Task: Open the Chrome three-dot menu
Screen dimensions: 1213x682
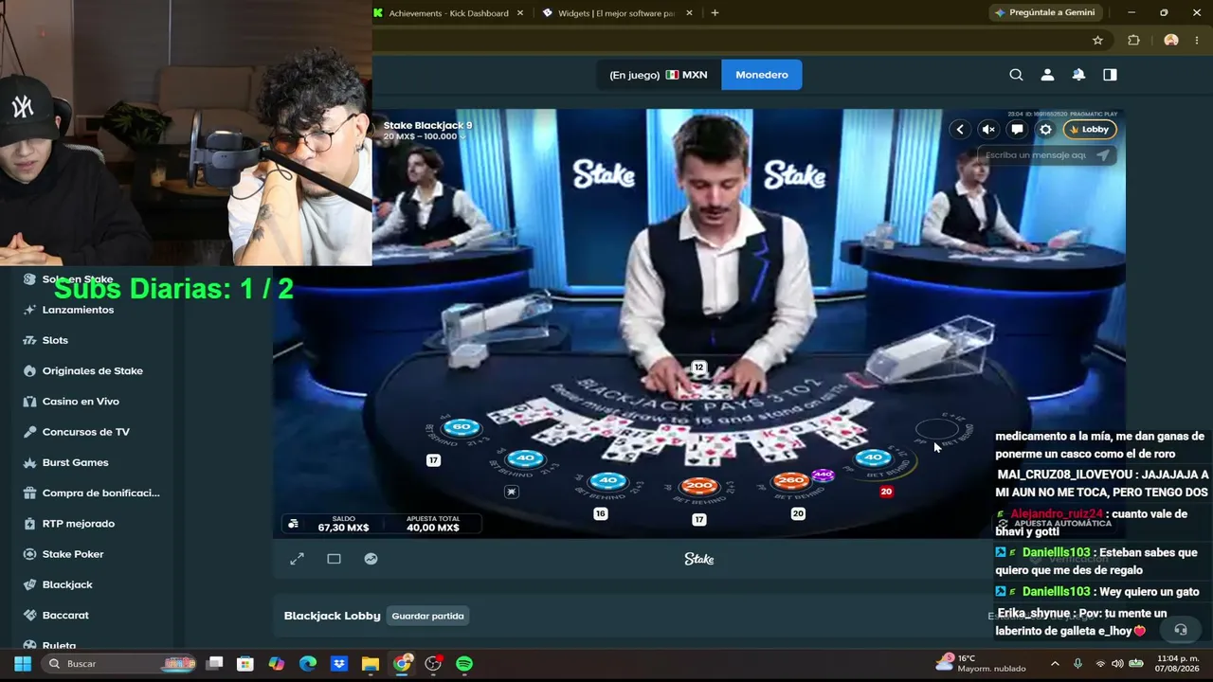Action: [1197, 40]
